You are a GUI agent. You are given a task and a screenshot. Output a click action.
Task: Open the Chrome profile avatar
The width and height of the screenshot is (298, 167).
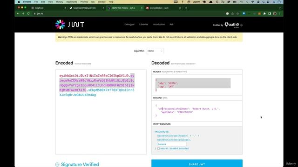point(275,13)
